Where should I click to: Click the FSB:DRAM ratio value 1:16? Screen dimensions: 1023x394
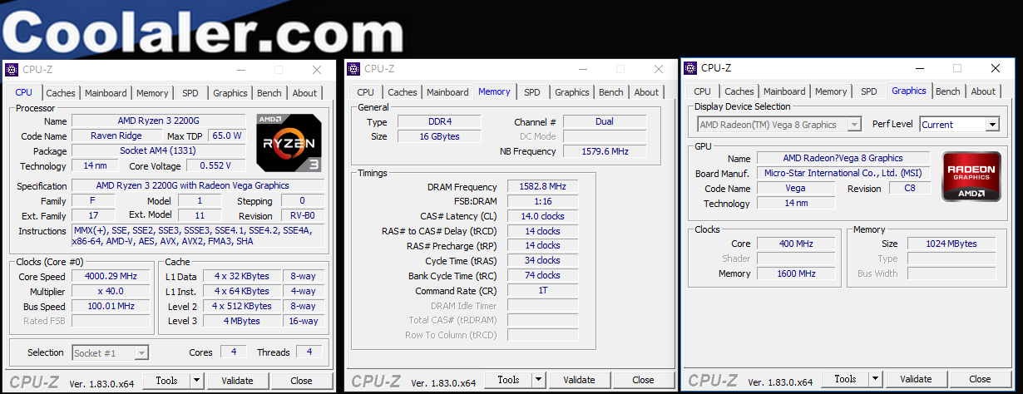541,201
